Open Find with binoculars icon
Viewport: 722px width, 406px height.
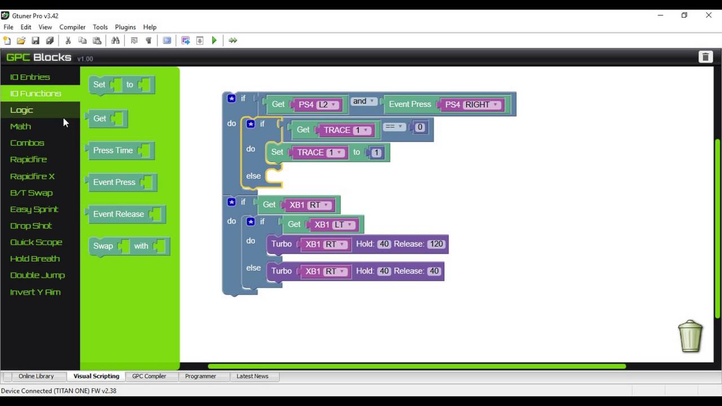pos(116,41)
